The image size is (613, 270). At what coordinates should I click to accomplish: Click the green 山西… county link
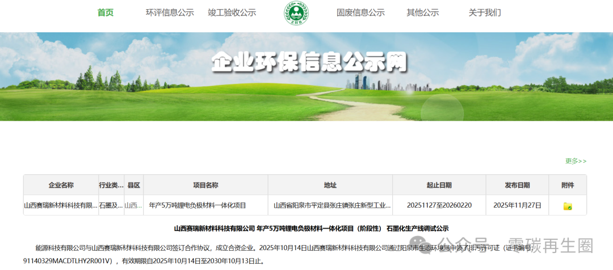[134, 205]
